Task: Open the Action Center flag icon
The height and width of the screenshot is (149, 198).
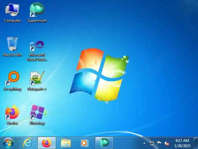Action: click(159, 143)
